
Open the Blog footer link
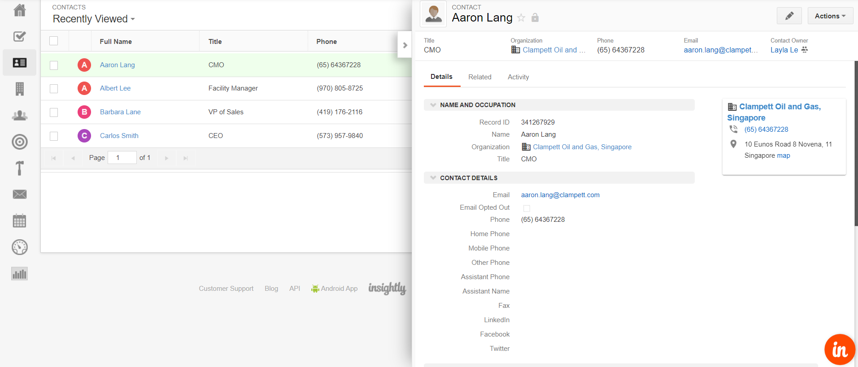tap(271, 289)
